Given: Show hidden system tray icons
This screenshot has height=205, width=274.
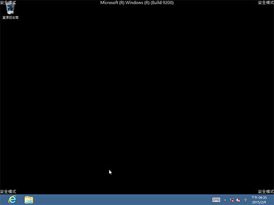Looking at the screenshot, I should pos(225,200).
